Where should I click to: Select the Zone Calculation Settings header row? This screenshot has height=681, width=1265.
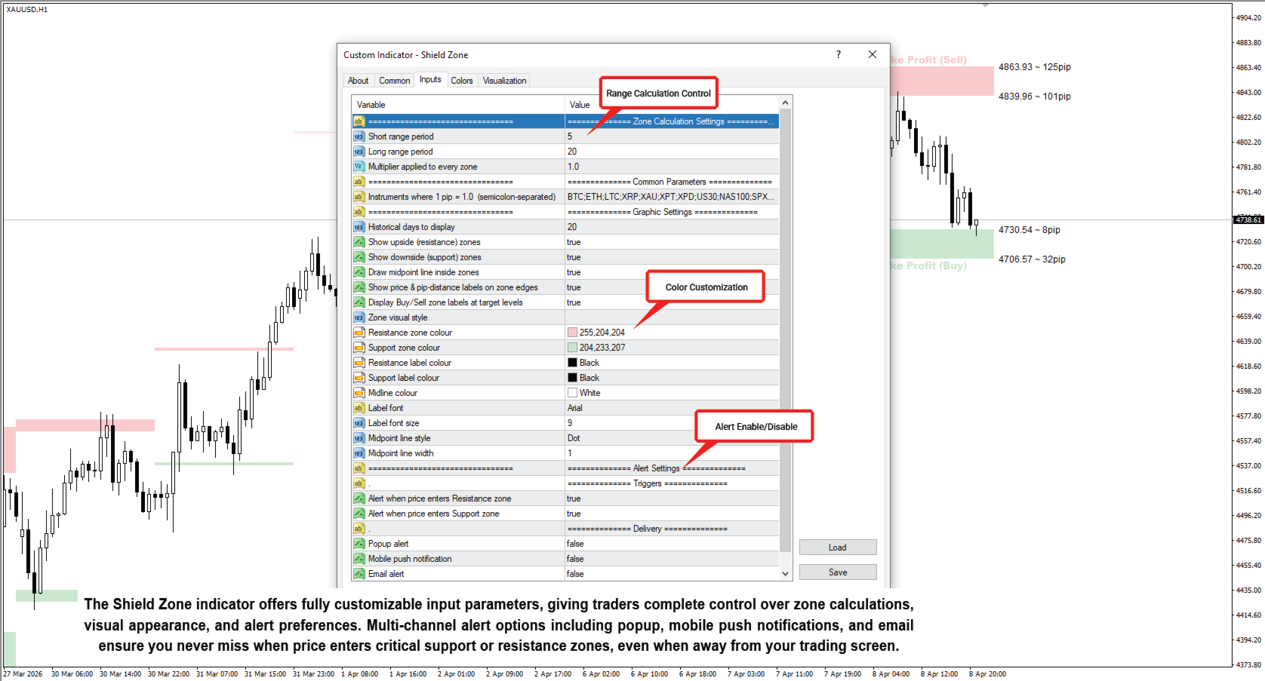pyautogui.click(x=565, y=121)
